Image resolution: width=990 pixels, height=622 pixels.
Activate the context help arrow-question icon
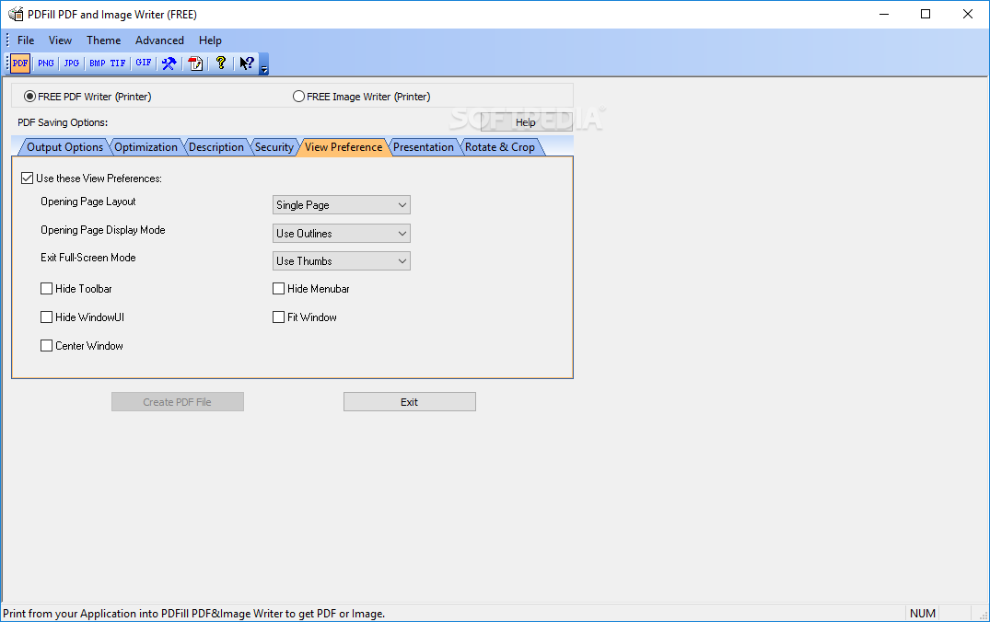tap(247, 63)
